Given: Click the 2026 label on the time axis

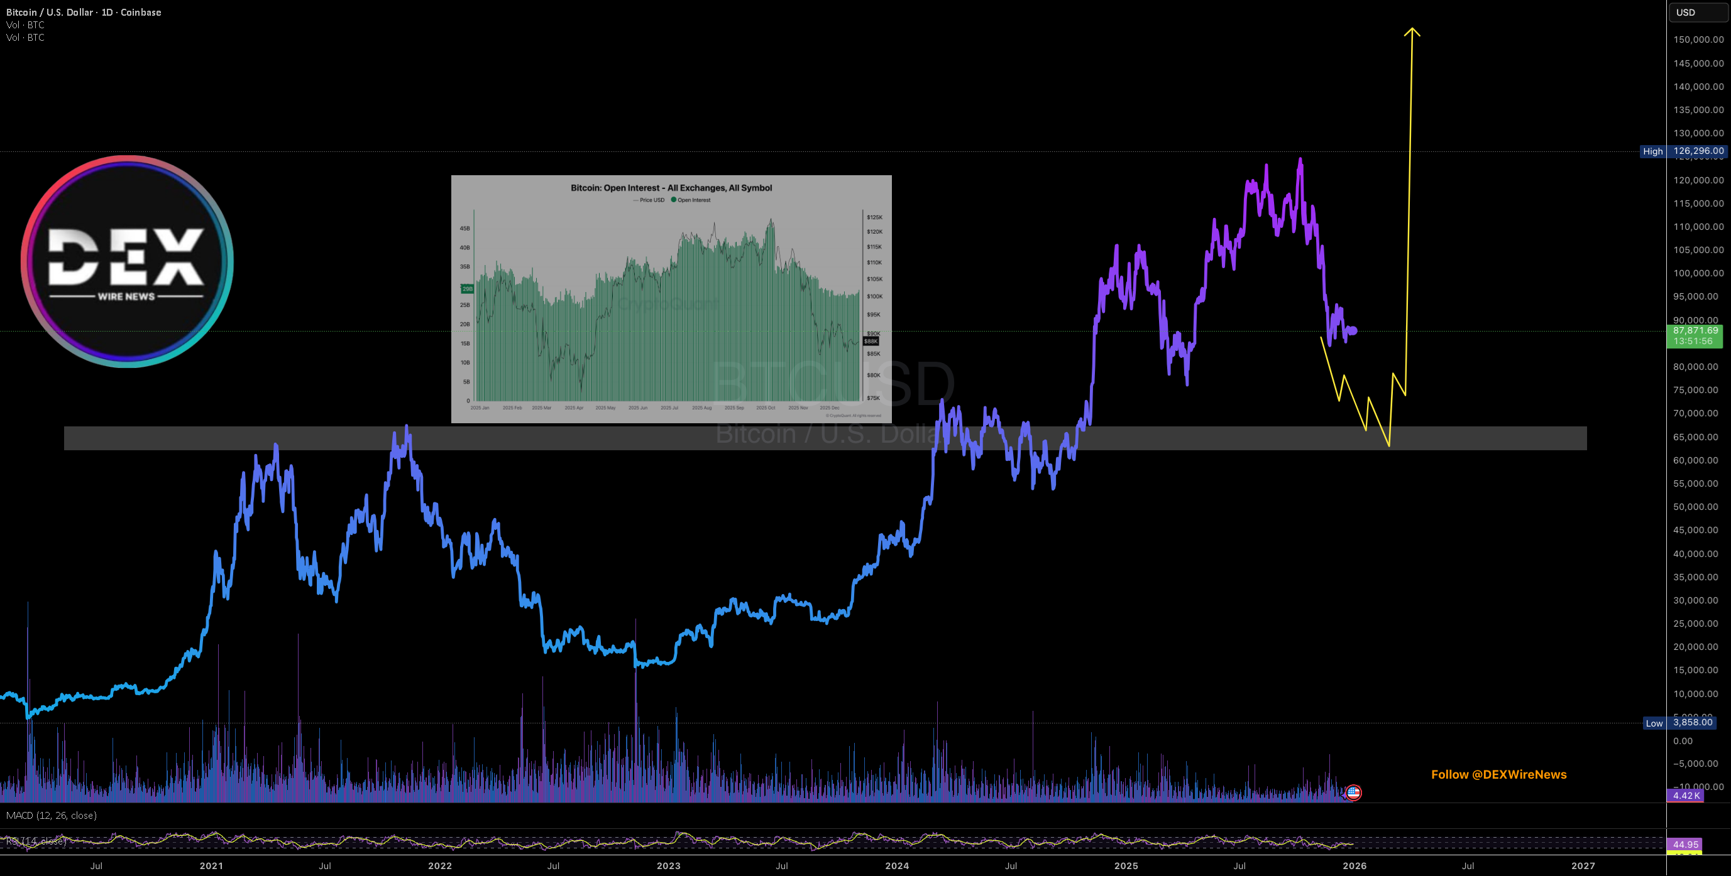Looking at the screenshot, I should (x=1355, y=866).
